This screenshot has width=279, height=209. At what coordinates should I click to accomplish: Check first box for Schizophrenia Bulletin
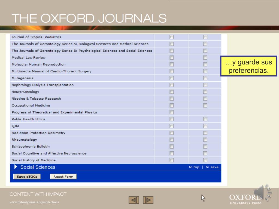click(172, 146)
